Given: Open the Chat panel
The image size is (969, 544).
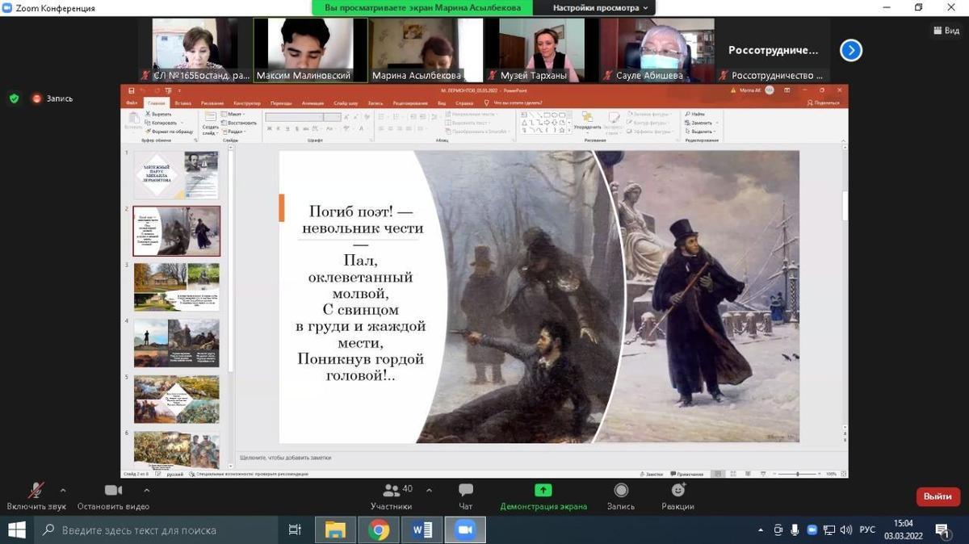Looking at the screenshot, I should coord(466,491).
